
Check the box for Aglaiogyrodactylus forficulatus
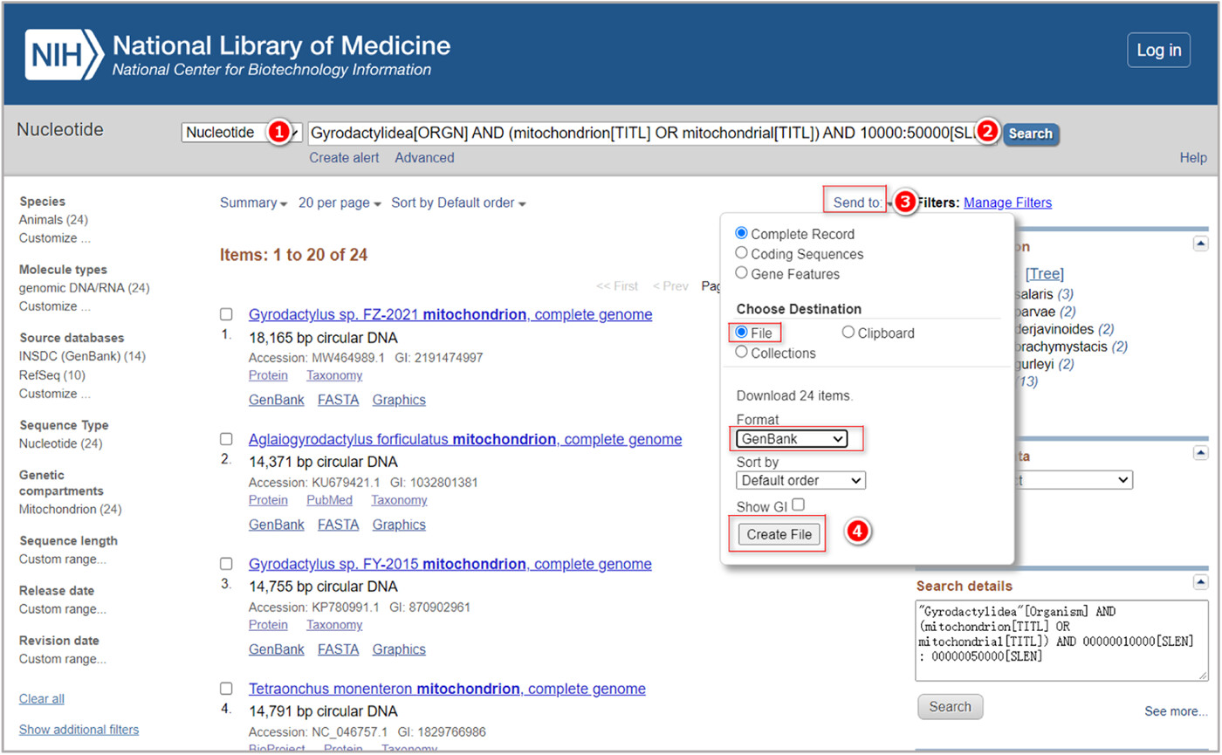[x=226, y=438]
